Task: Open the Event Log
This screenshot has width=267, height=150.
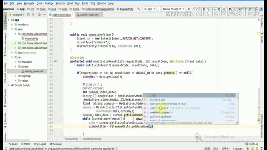Action: 252,144
